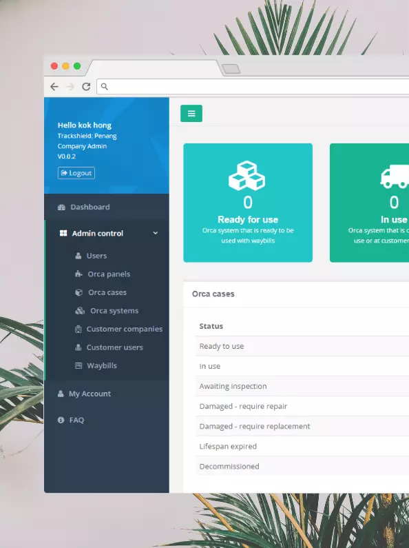Click the Orca panels puzzle icon
Image resolution: width=409 pixels, height=548 pixels.
click(x=78, y=274)
